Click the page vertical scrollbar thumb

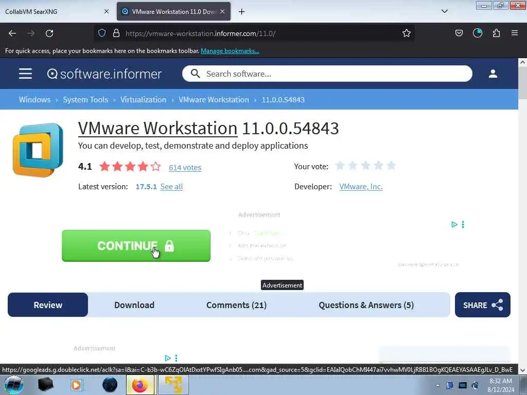[522, 83]
